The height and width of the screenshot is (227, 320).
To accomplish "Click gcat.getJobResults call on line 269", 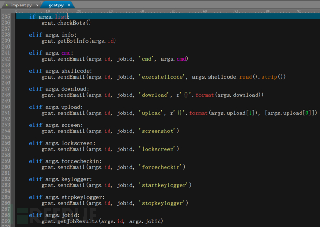I will [x=102, y=221].
